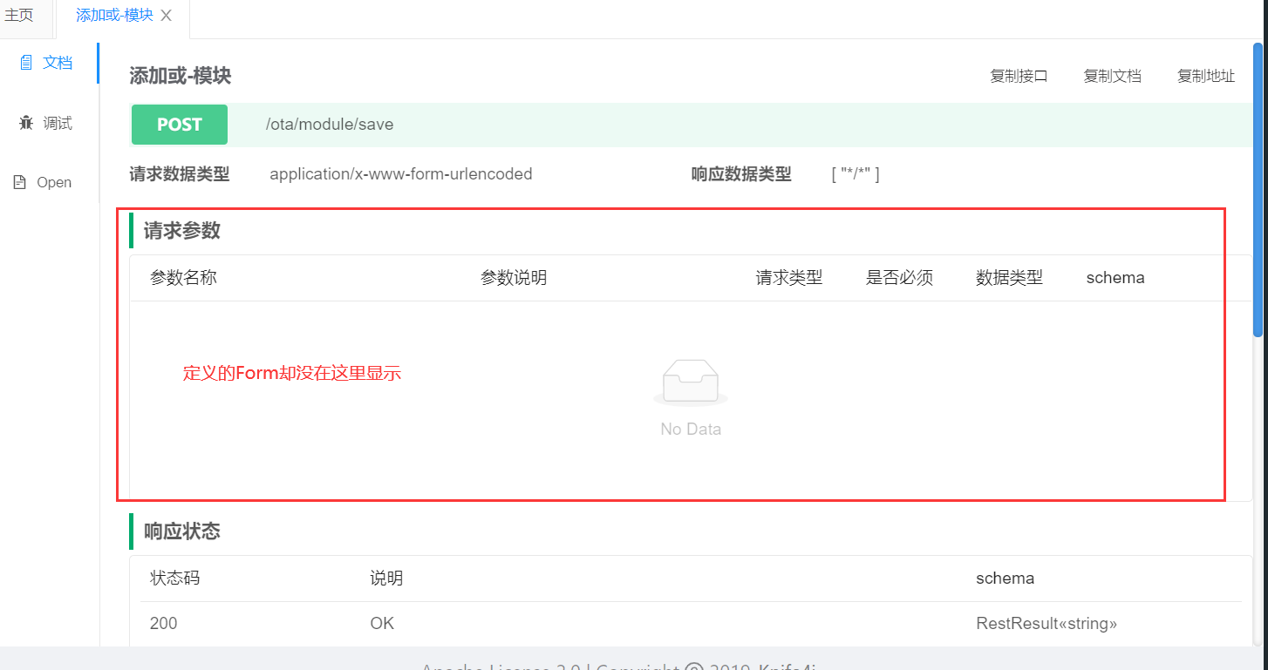Click the No Data empty-state icon
Viewport: 1268px width, 670px height.
[x=690, y=381]
